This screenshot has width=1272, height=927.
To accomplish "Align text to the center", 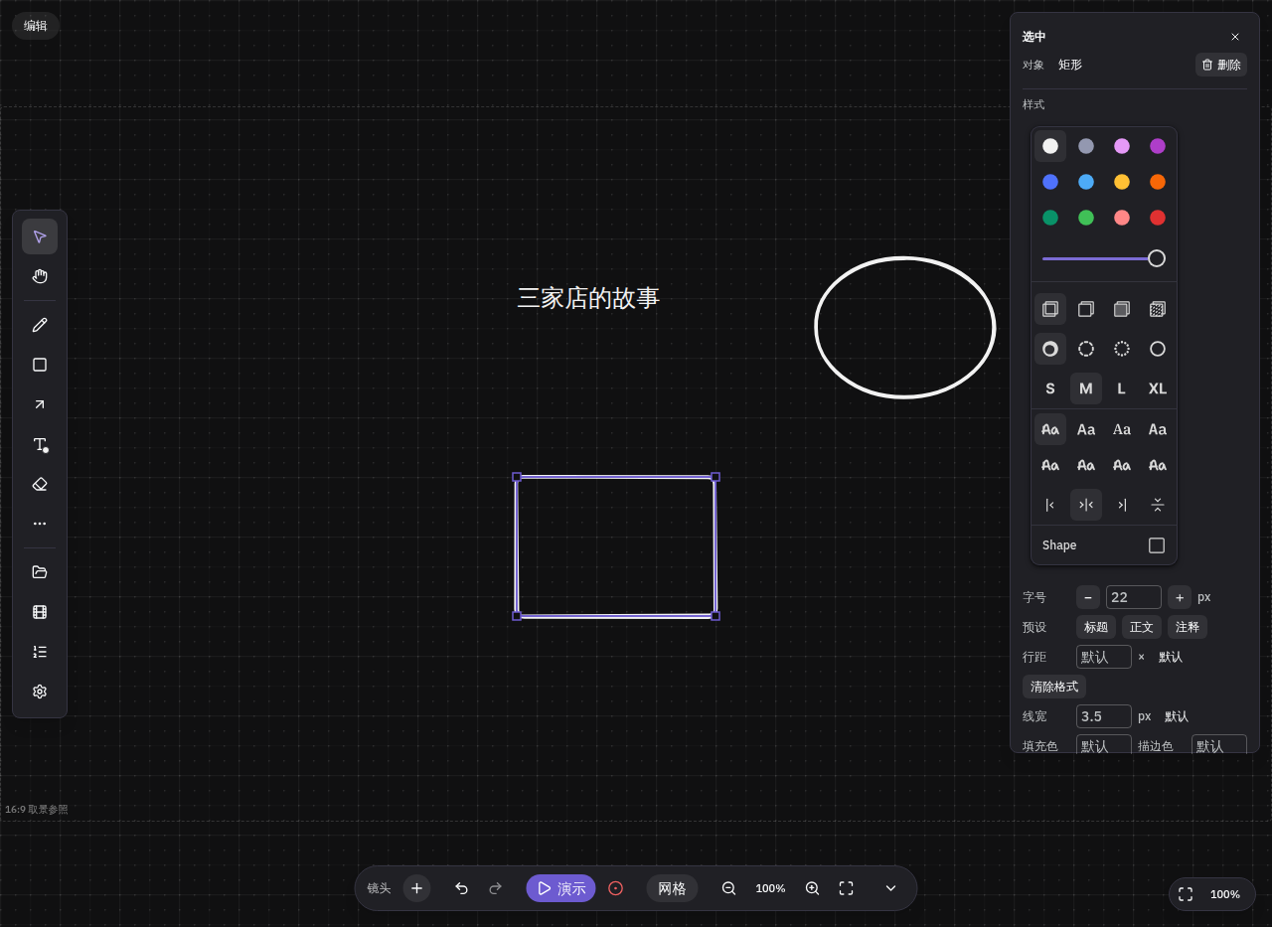I will point(1086,505).
